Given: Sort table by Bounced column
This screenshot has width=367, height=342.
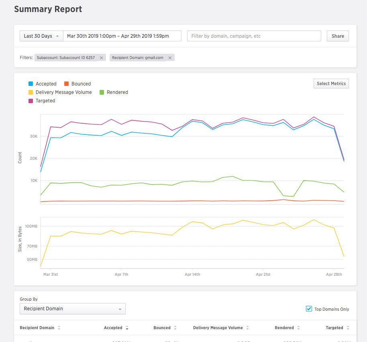Looking at the screenshot, I should [x=175, y=328].
